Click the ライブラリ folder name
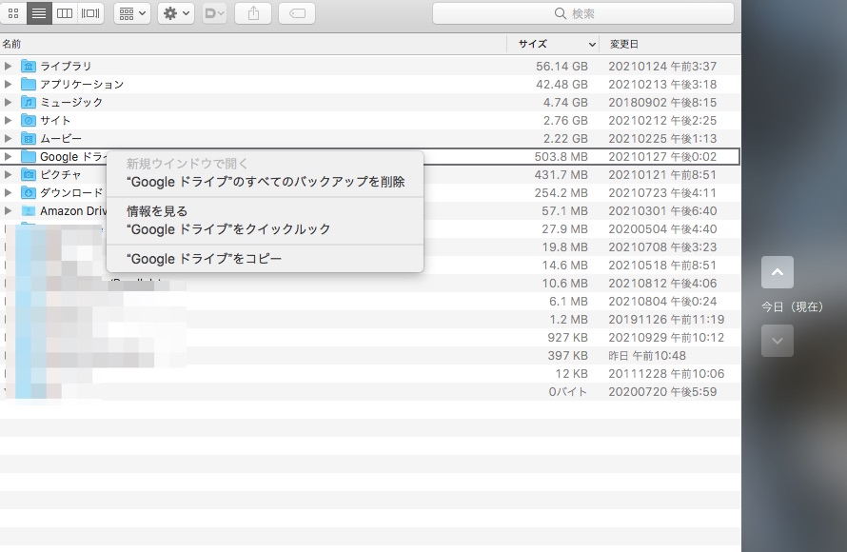This screenshot has width=847, height=552. point(66,66)
